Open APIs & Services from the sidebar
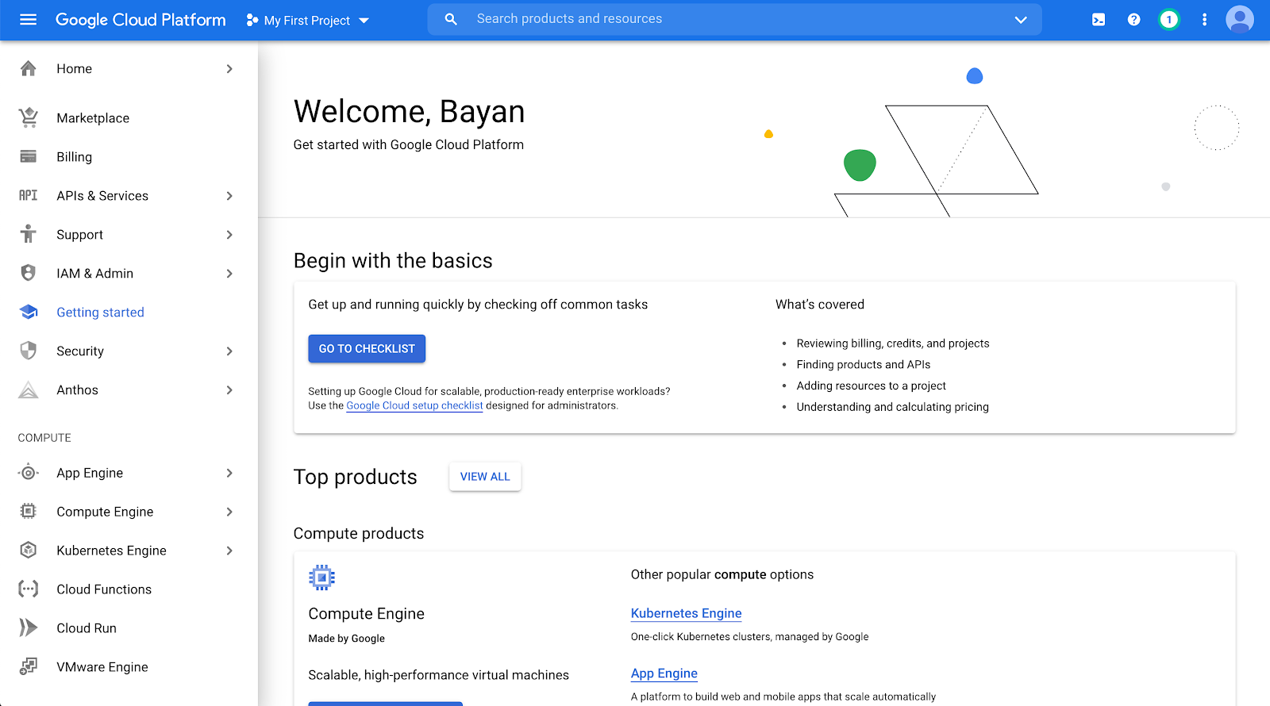The height and width of the screenshot is (706, 1270). (129, 196)
